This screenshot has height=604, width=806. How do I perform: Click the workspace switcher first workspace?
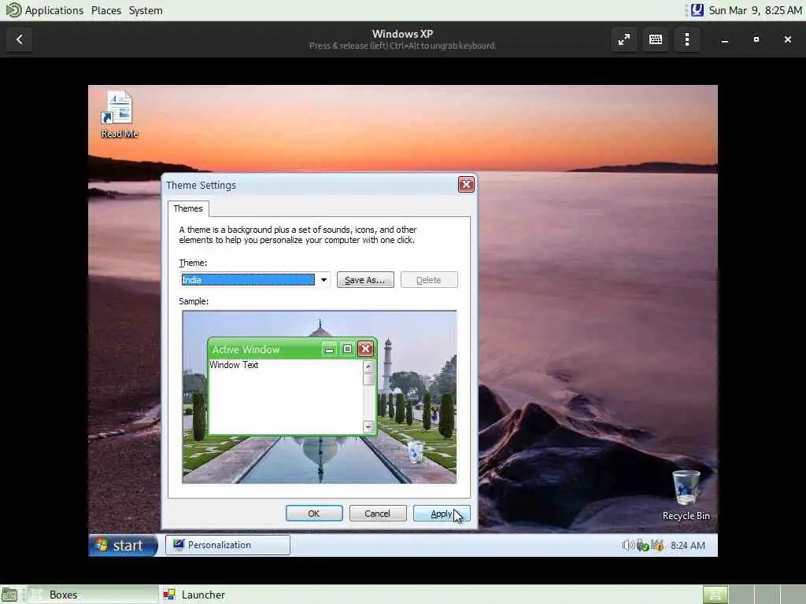coord(715,595)
